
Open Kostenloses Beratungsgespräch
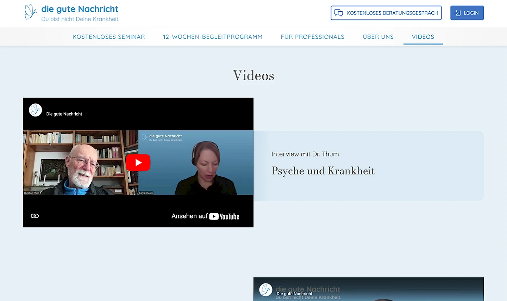pyautogui.click(x=392, y=13)
